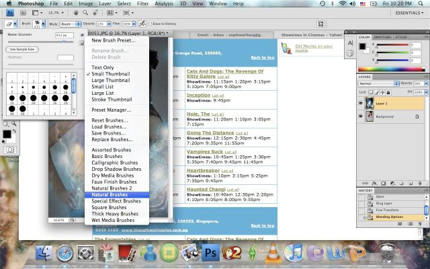430x269 pixels.
Task: Toggle lock image pixels brush icon
Action: click(x=377, y=93)
